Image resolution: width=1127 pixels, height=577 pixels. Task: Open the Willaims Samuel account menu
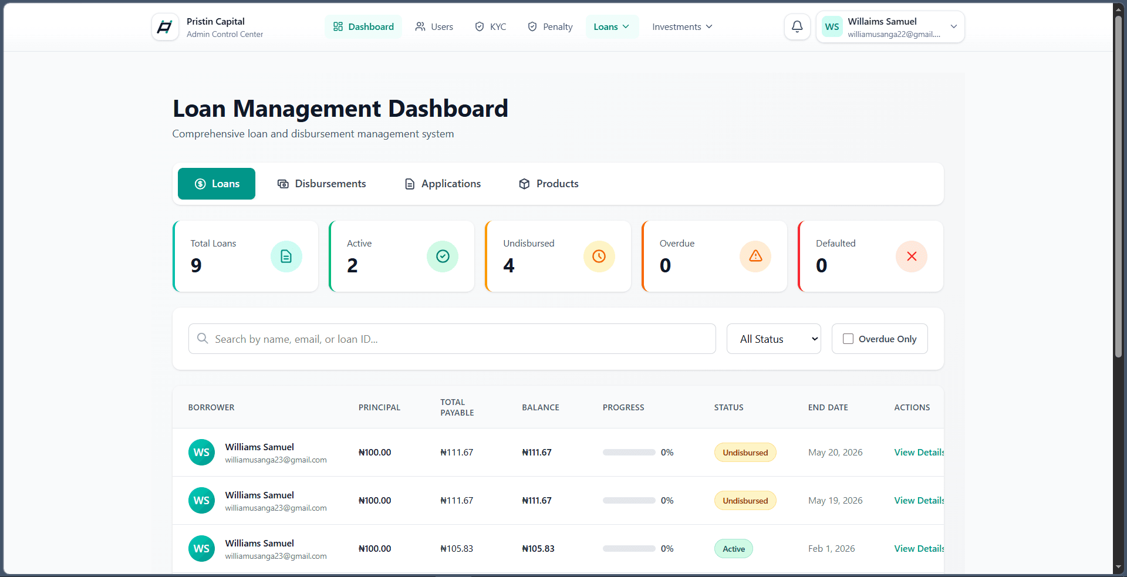[890, 27]
